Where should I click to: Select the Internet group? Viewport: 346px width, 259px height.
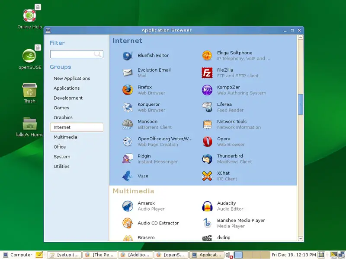[x=77, y=127]
